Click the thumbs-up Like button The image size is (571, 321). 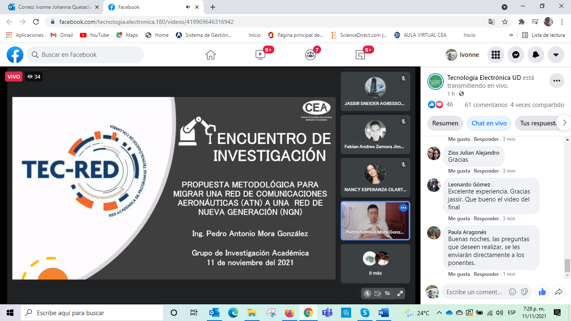(542, 292)
